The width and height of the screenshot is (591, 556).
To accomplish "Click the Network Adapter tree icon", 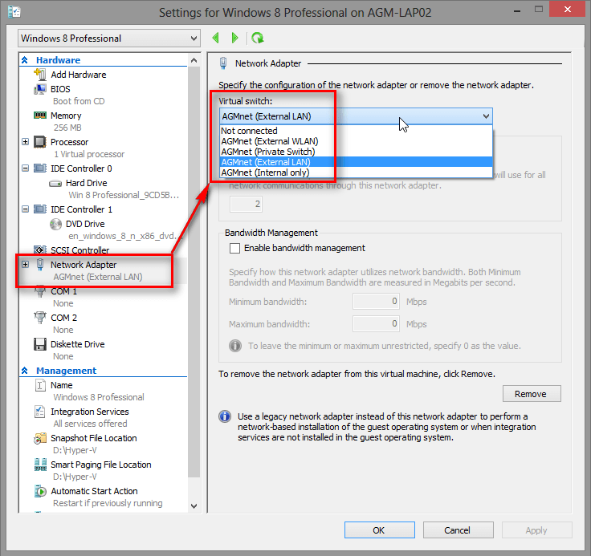I will click(x=40, y=265).
